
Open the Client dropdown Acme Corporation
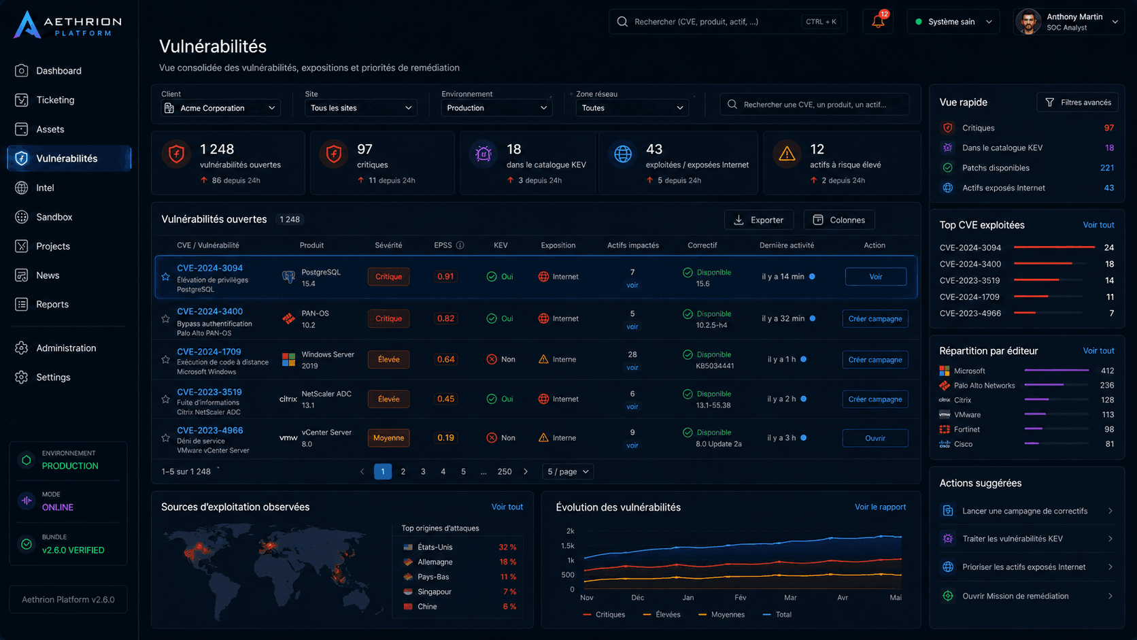(x=220, y=108)
